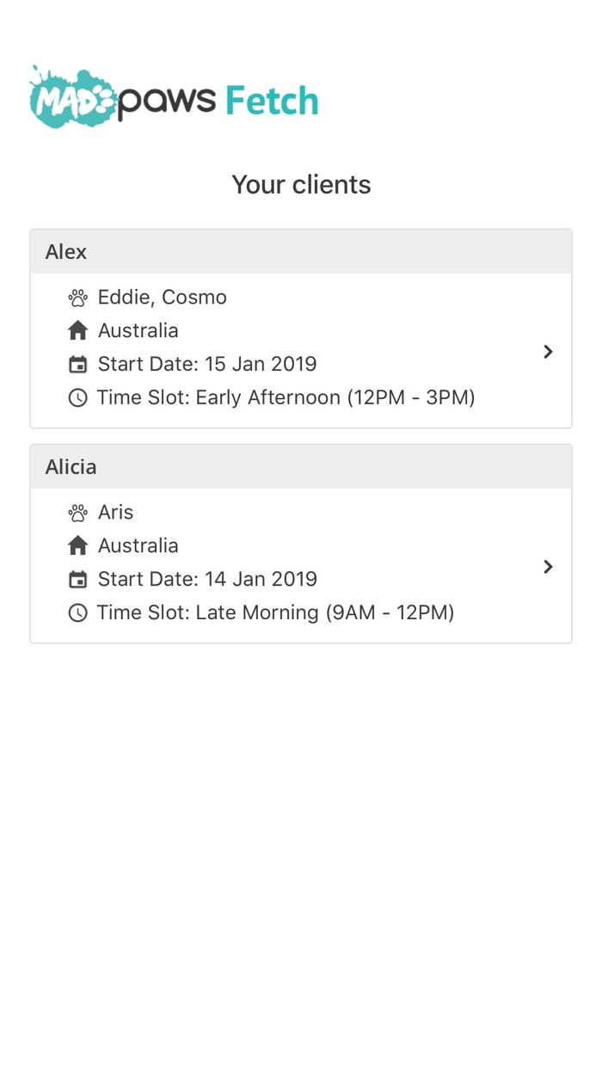Expand Alex's client details chevron
602x1070 pixels.
click(x=548, y=351)
